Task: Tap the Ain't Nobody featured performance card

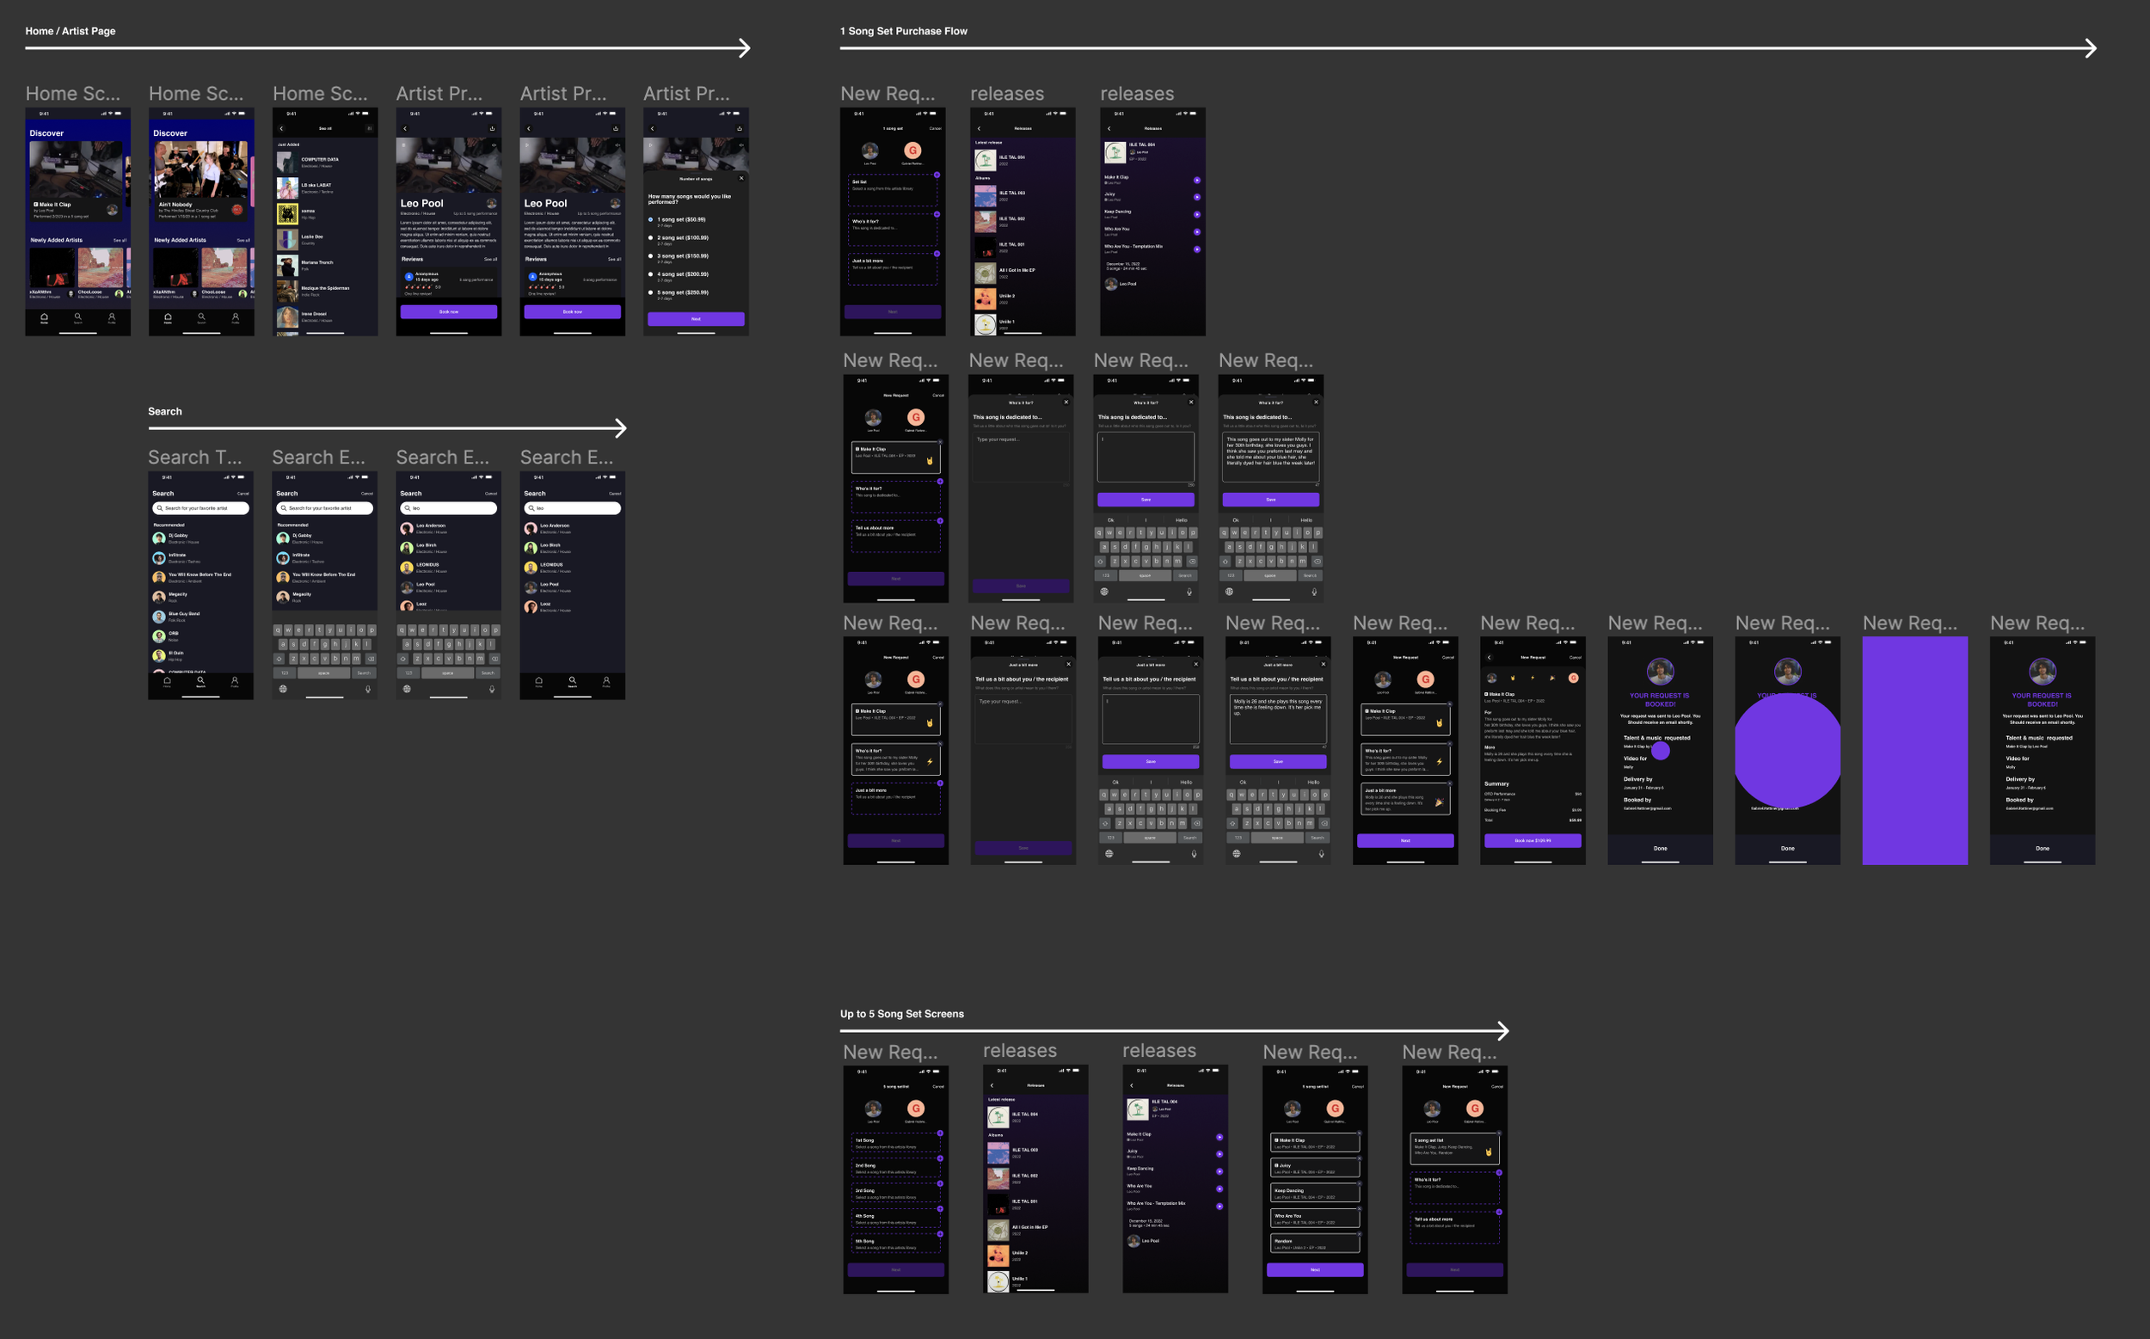Action: tap(200, 181)
